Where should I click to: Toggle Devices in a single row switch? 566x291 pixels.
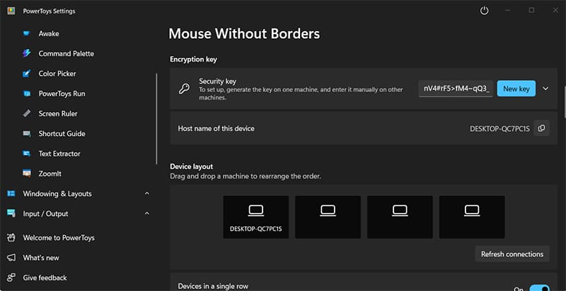click(539, 288)
